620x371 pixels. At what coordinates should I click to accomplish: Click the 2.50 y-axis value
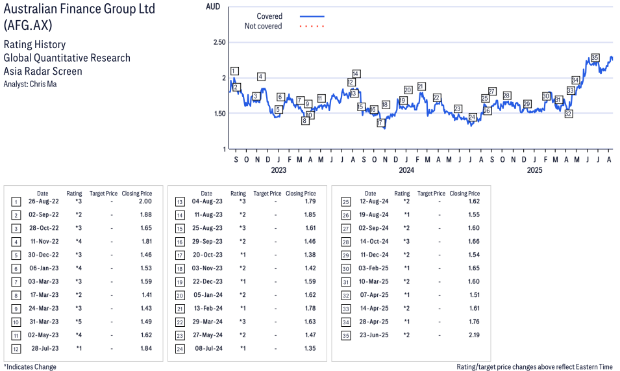pos(219,42)
